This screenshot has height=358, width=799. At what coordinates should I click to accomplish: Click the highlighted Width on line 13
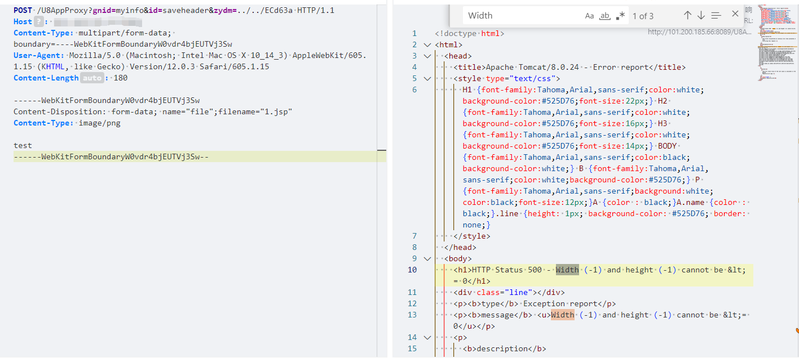(x=563, y=315)
